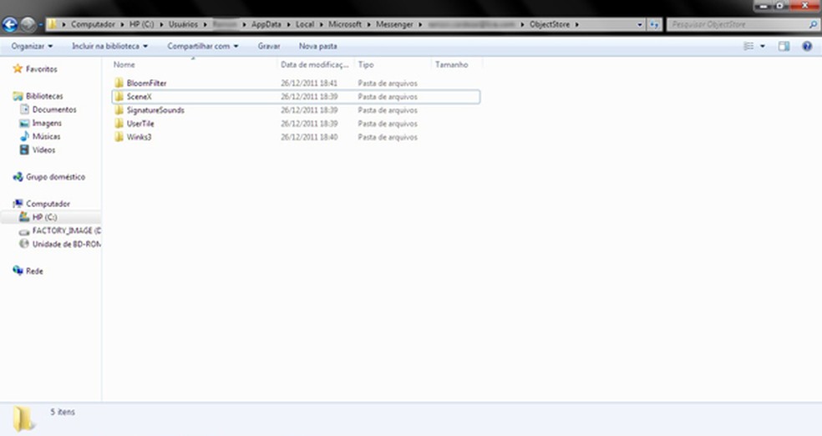Open the view options dropdown arrow
This screenshot has height=436, width=822.
click(x=762, y=46)
